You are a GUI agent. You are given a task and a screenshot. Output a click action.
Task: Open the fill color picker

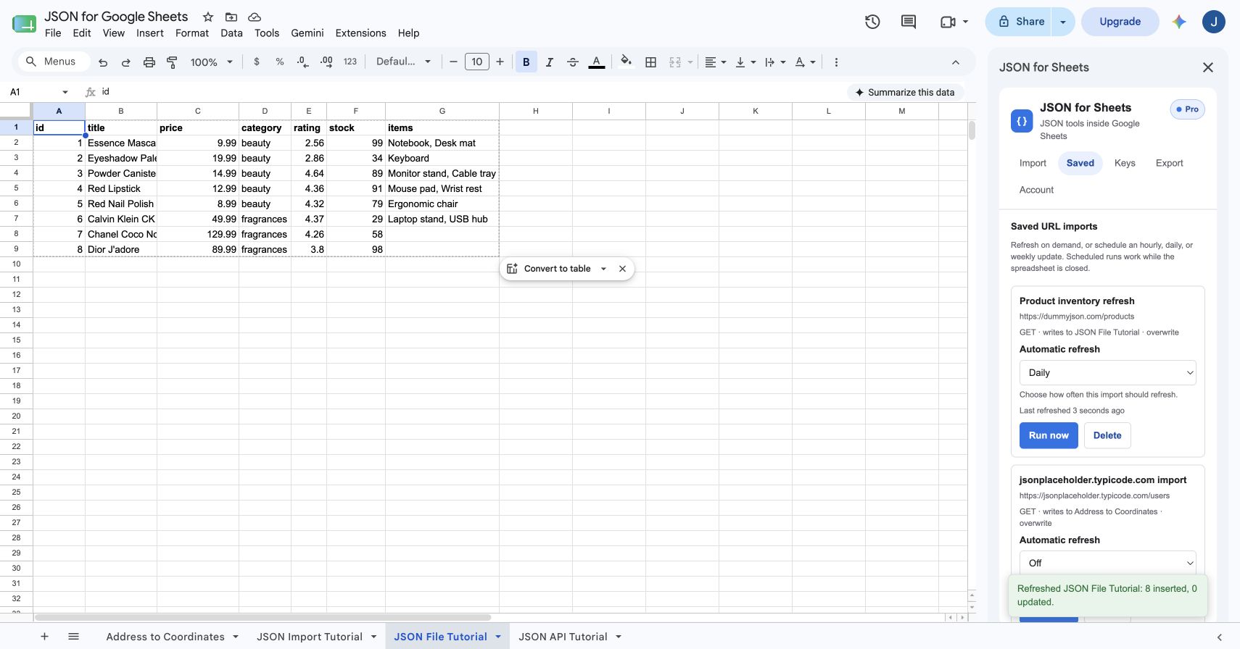[627, 62]
